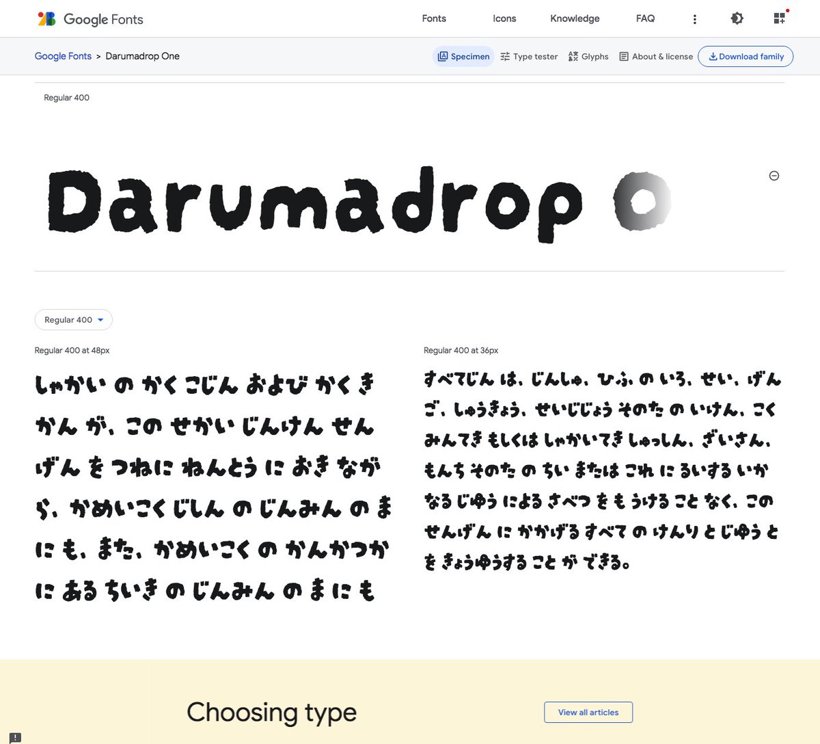Open the selected families grid icon
Viewport: 820px width, 744px height.
(x=779, y=18)
